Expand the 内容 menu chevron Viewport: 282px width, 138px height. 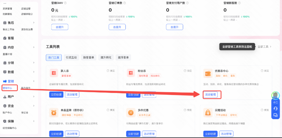(34, 47)
